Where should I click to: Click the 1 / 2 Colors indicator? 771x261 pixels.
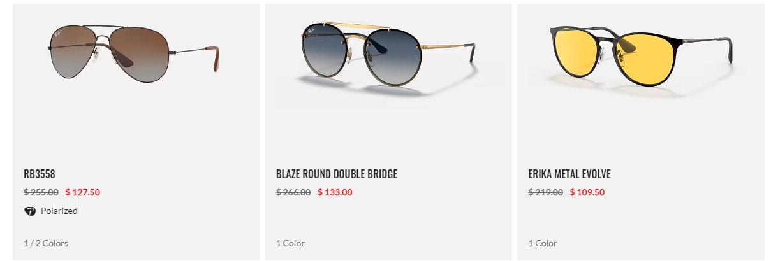click(46, 243)
